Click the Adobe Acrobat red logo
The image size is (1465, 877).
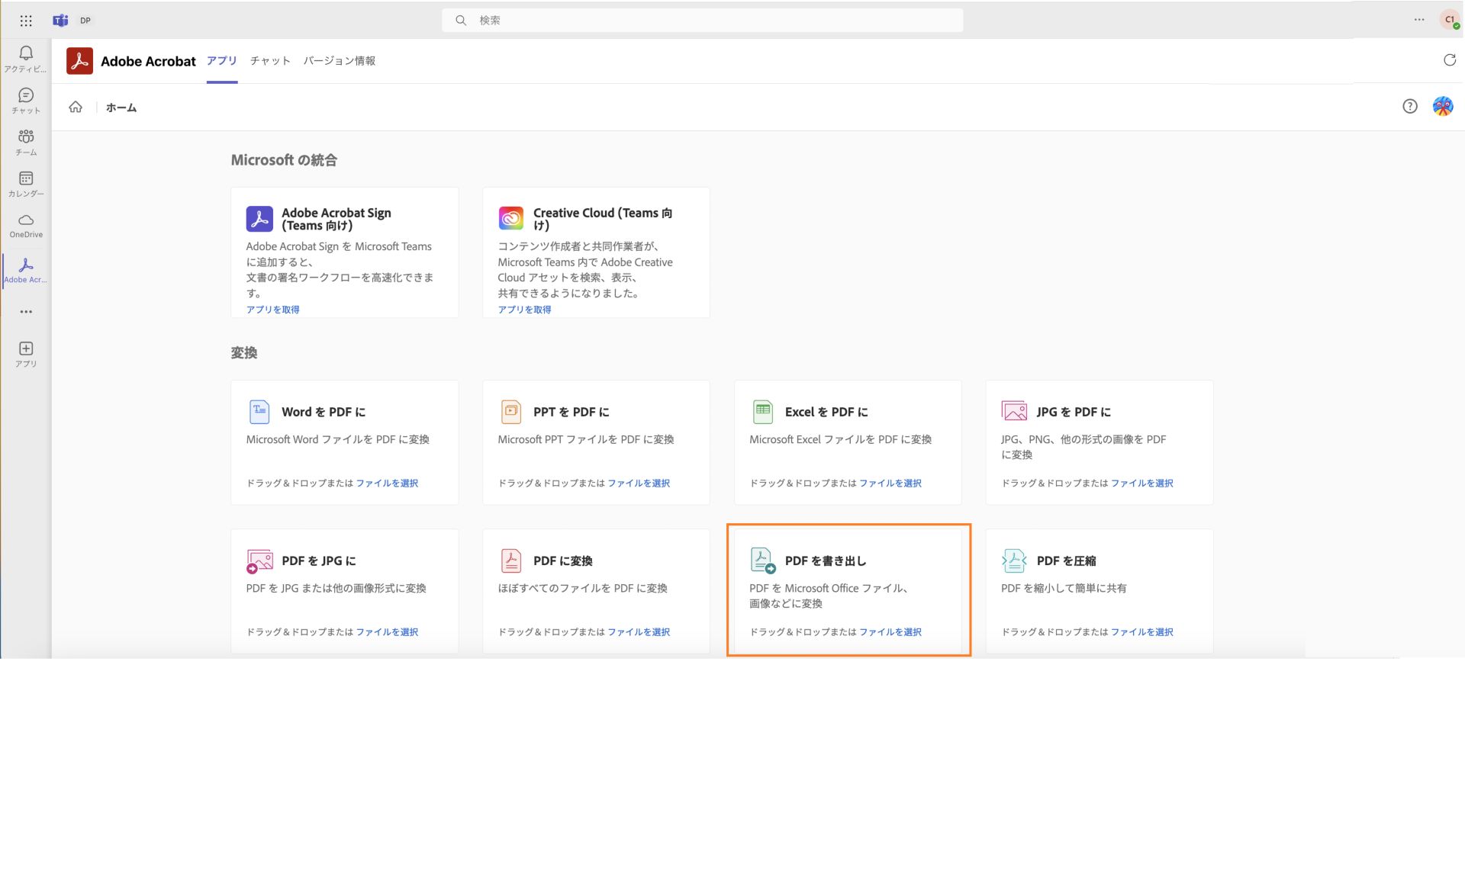(79, 61)
